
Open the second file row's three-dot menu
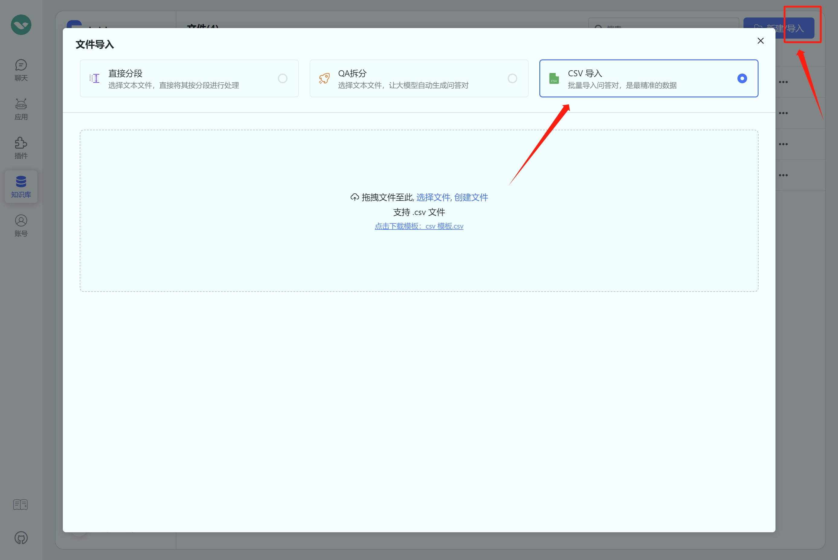(783, 113)
